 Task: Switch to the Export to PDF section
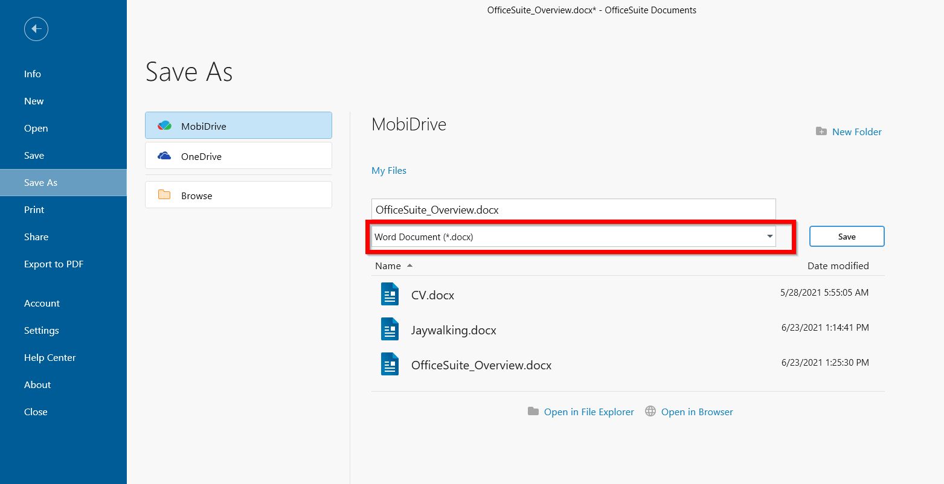(54, 264)
